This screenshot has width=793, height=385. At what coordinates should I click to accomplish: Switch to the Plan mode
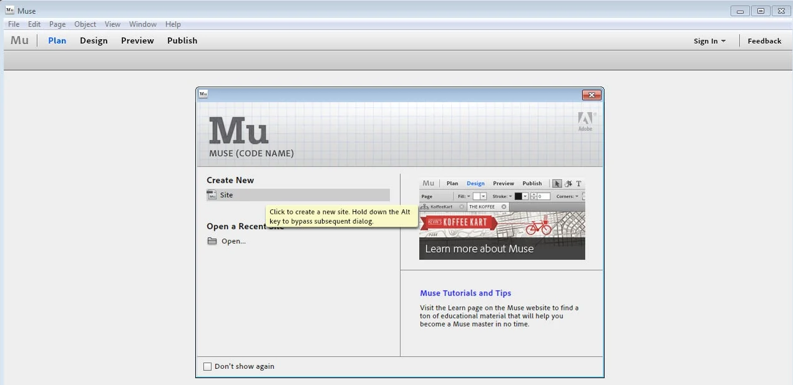[x=57, y=40]
